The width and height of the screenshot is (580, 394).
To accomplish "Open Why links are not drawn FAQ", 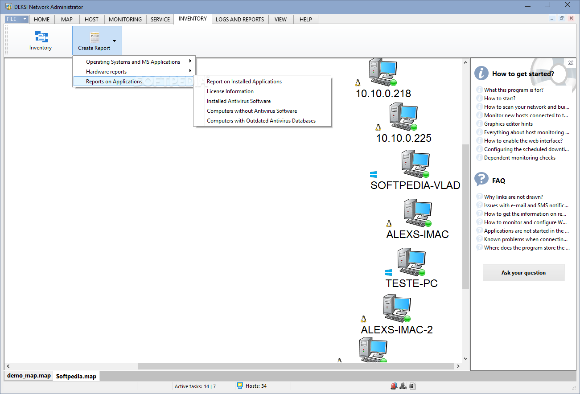I will pyautogui.click(x=514, y=197).
